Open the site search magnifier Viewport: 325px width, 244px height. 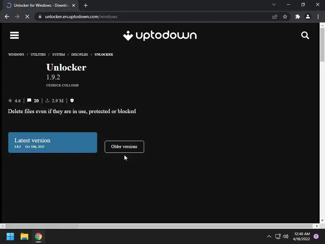[305, 35]
